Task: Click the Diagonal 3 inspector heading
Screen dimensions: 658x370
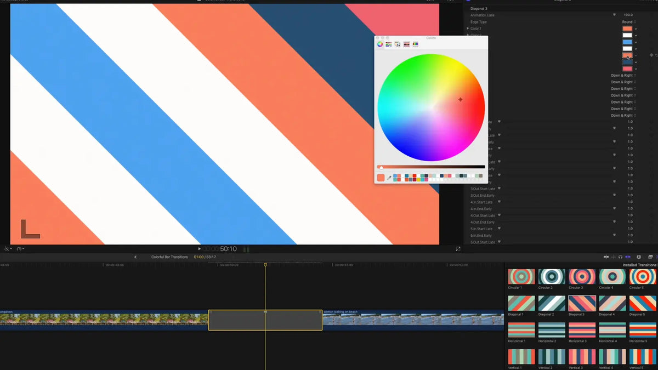Action: coord(479,9)
